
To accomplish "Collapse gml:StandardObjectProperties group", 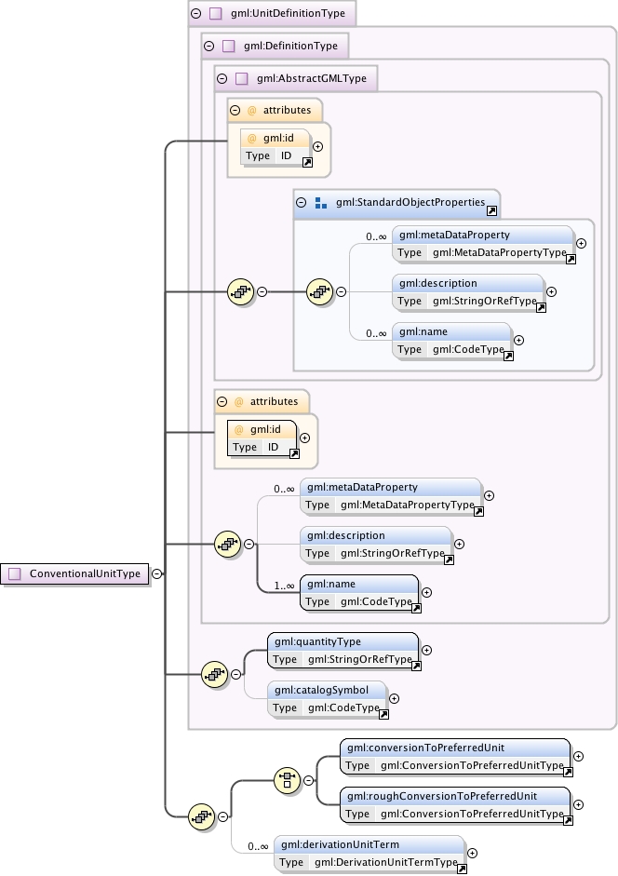I will click(x=302, y=202).
